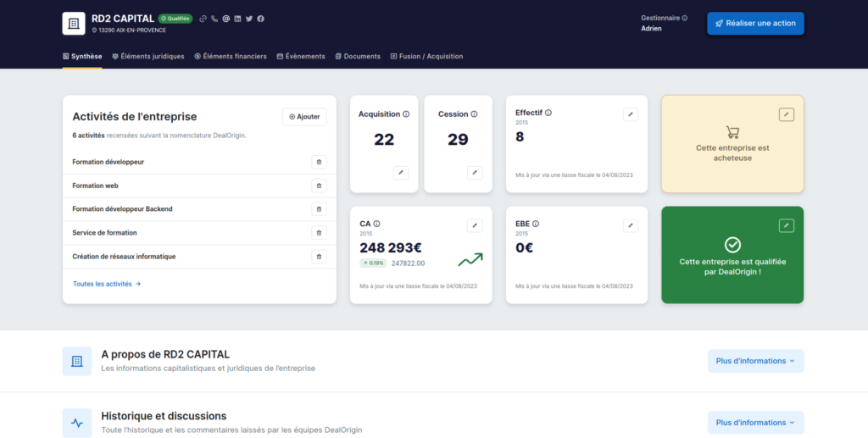Switch to Éléments financiers tab
This screenshot has width=868, height=438.
click(x=231, y=57)
